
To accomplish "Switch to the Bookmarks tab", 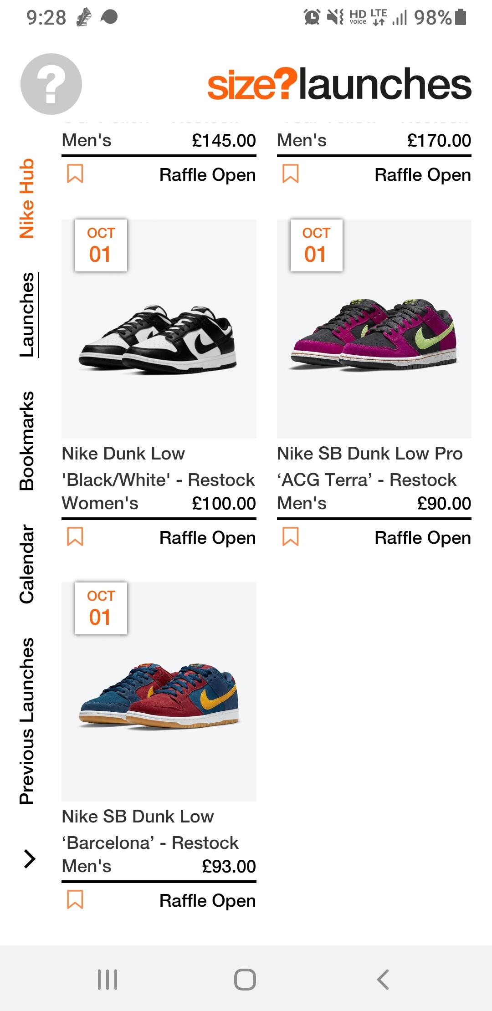I will point(27,440).
